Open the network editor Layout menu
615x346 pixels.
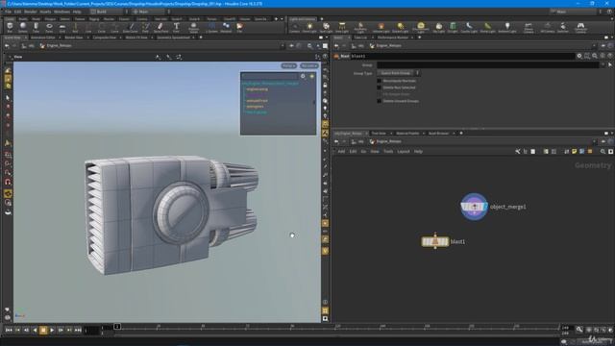point(404,152)
